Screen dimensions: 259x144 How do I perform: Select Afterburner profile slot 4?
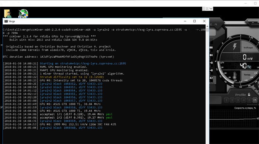click(x=243, y=100)
